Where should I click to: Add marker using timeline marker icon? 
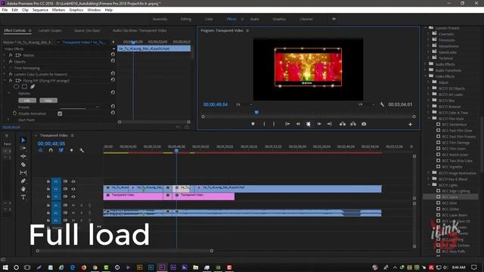tap(71, 150)
